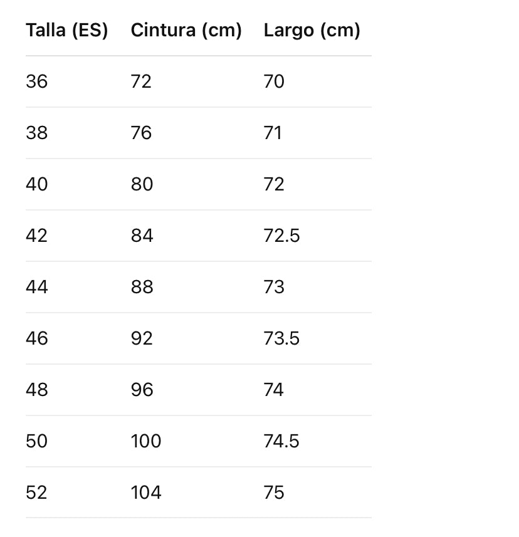Click waist value 104 cm
Image resolution: width=519 pixels, height=537 pixels.
point(146,493)
